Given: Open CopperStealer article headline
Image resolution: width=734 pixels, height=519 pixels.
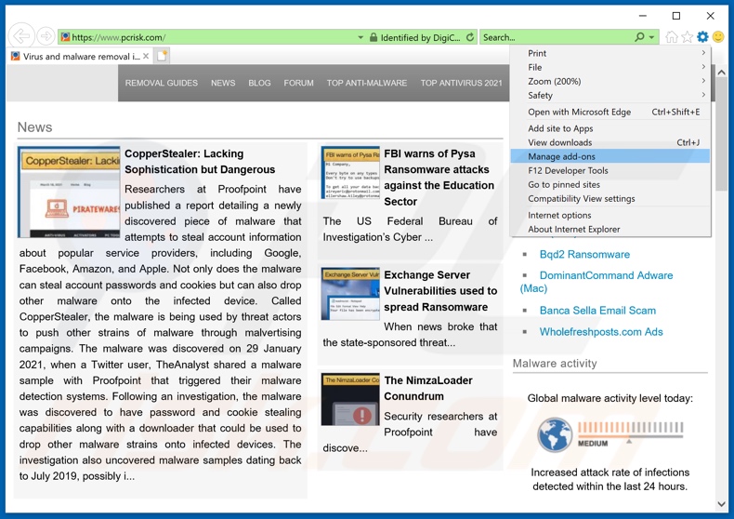Looking at the screenshot, I should [200, 162].
